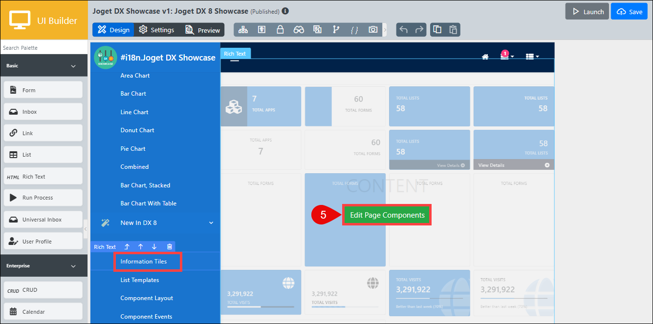This screenshot has height=324, width=653.
Task: Select the Pie Chart menu item
Action: 133,149
